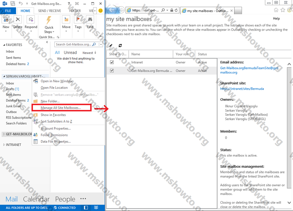Switch to normal view in status bar
The height and width of the screenshot is (211, 293).
pyautogui.click(x=86, y=208)
